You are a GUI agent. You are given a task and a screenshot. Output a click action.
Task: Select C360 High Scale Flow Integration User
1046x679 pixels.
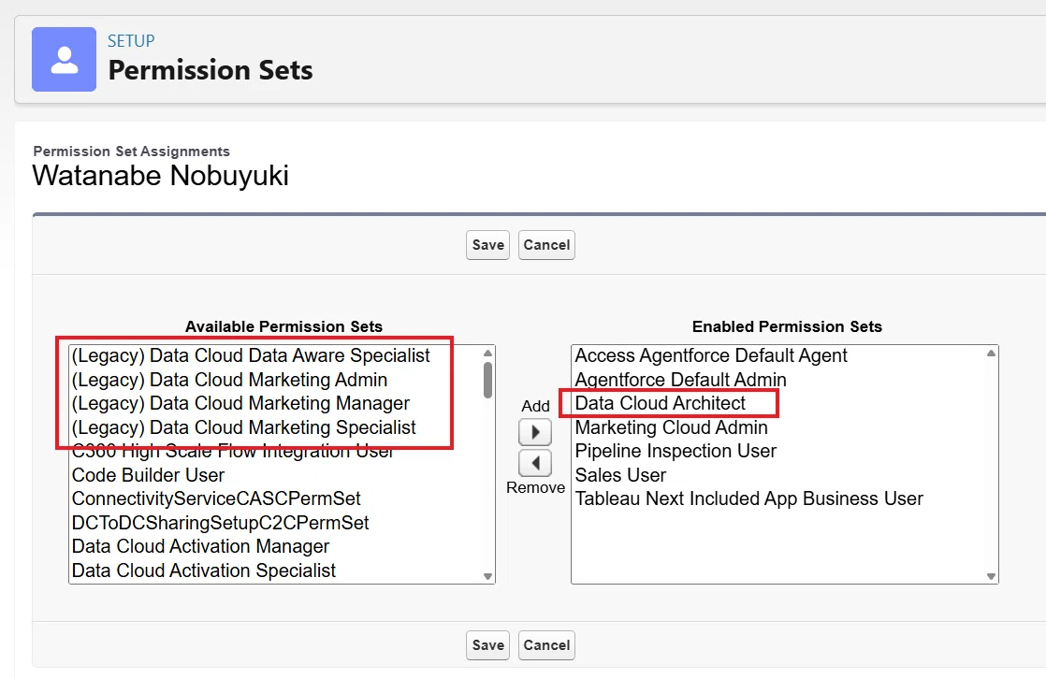click(x=233, y=452)
